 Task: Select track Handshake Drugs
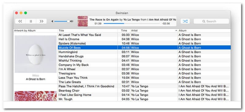point(144,56)
